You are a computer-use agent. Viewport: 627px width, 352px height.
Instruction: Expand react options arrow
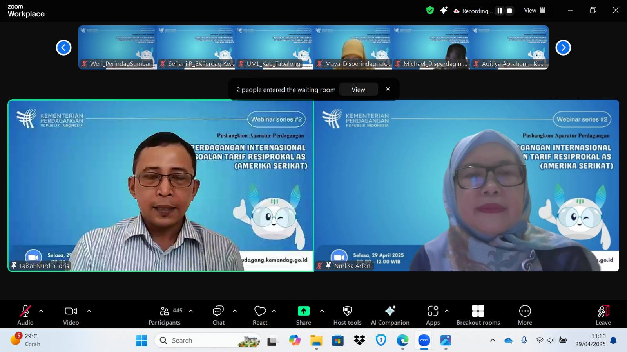coord(274,311)
